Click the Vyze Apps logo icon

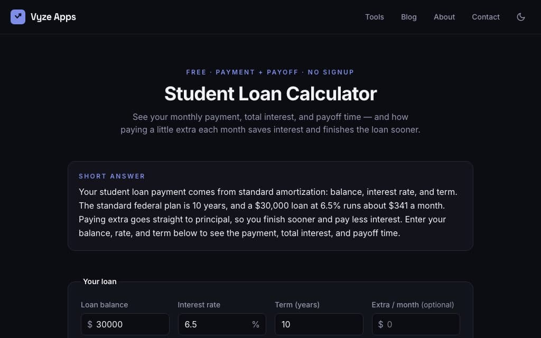point(18,17)
